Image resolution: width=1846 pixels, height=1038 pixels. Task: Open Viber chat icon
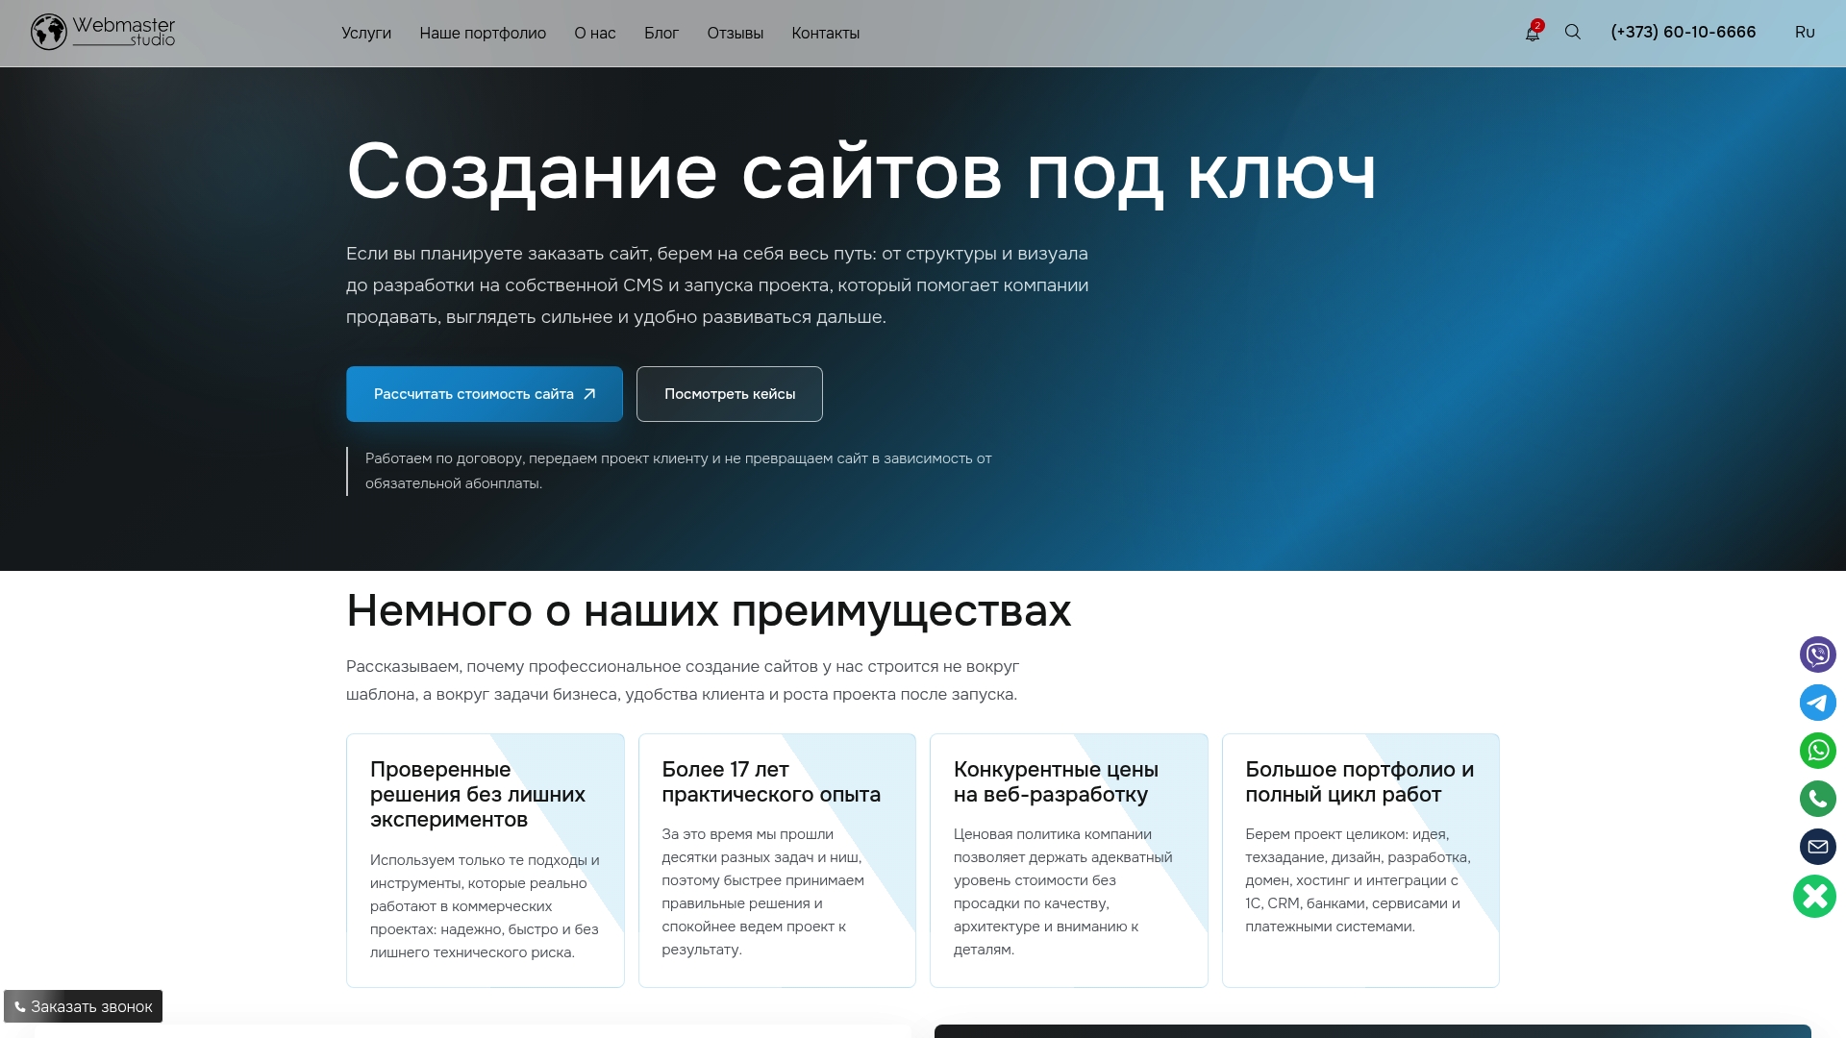pyautogui.click(x=1816, y=655)
